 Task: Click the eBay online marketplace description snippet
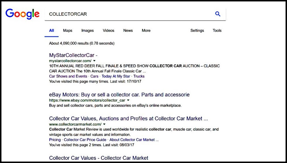point(115,105)
